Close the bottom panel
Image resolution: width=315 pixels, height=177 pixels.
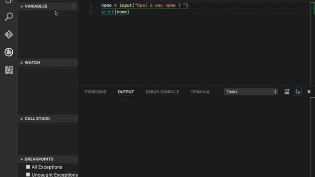click(x=309, y=92)
